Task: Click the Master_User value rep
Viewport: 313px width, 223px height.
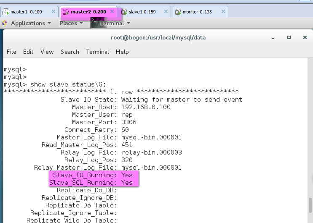Action: [127, 115]
